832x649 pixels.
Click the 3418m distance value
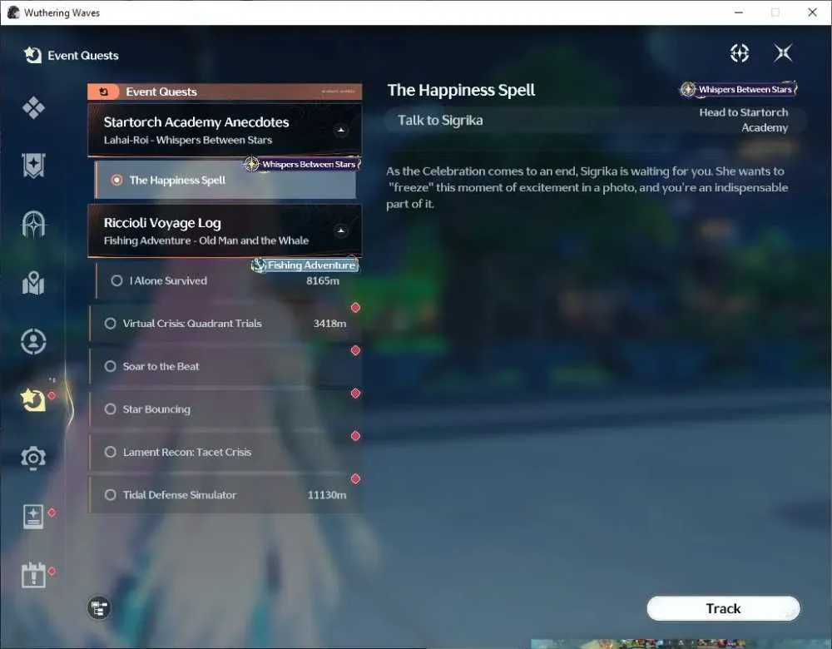[329, 323]
